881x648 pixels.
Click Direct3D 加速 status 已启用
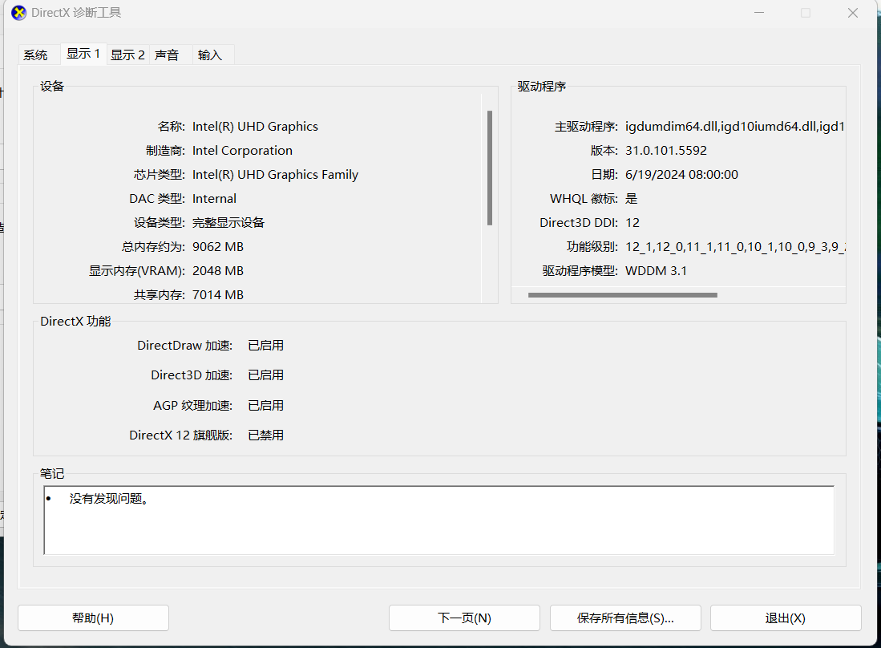(266, 375)
